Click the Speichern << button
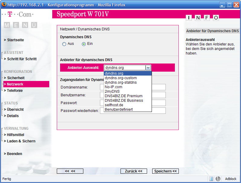The width and height of the screenshot is (241, 183). point(165,171)
